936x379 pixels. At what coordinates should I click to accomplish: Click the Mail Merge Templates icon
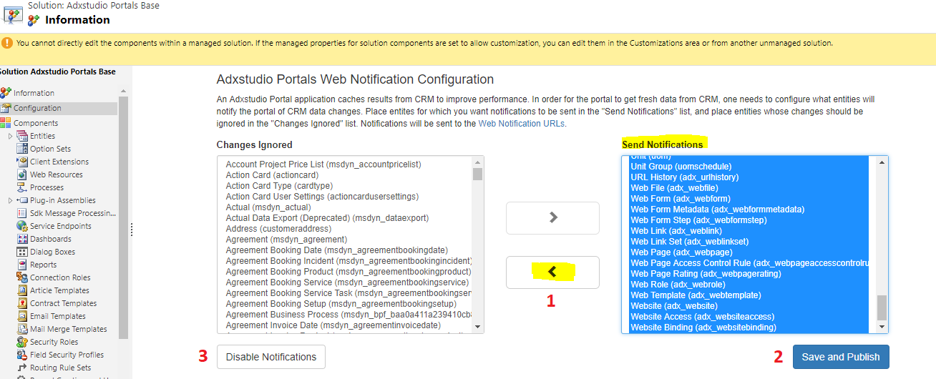tap(22, 329)
